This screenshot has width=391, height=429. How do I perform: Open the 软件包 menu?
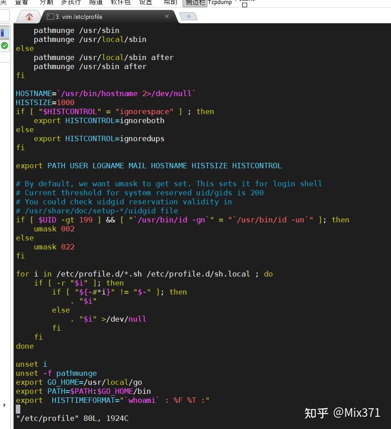[x=120, y=3]
